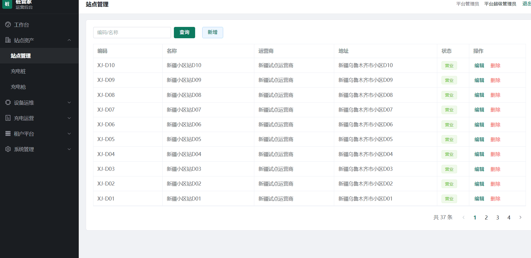Edit station XJ-D10
This screenshot has width=531, height=258.
(x=479, y=65)
